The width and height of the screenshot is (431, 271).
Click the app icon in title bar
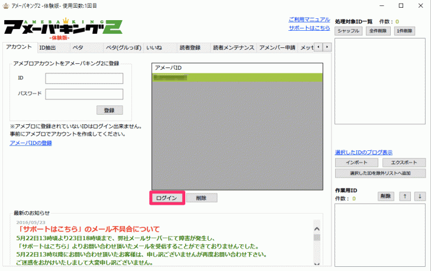tap(7, 5)
